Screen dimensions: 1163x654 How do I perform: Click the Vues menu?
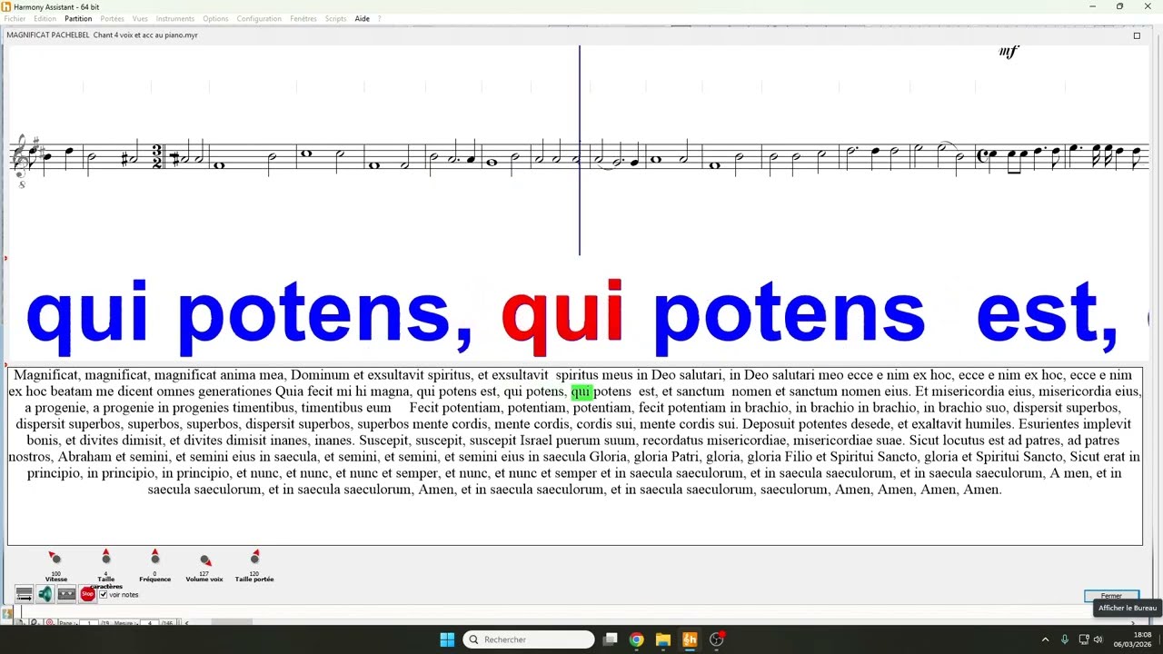click(140, 18)
